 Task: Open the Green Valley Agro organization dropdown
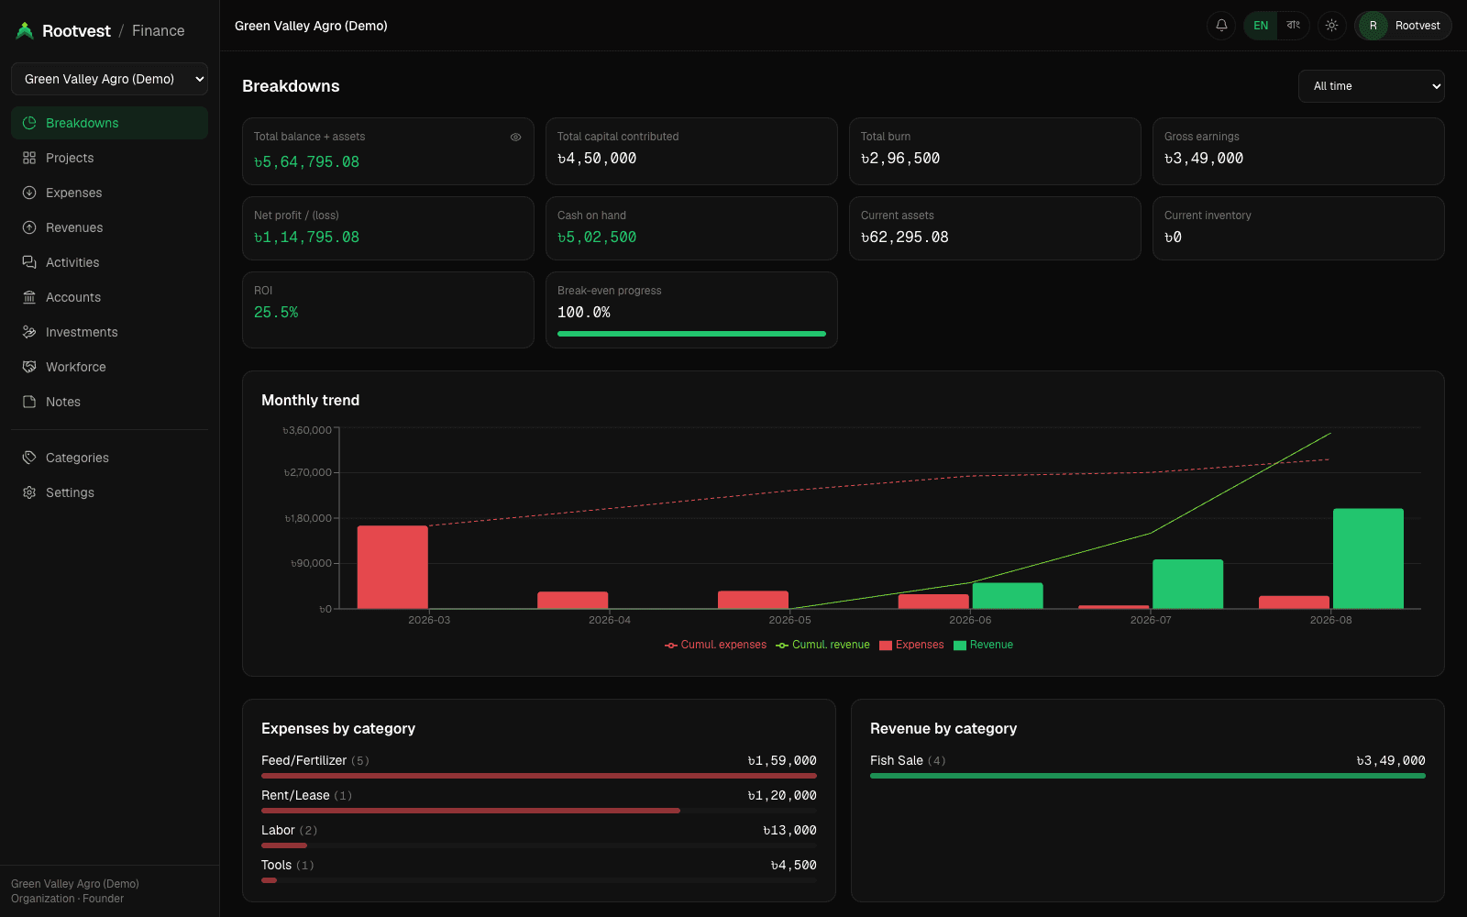(109, 79)
